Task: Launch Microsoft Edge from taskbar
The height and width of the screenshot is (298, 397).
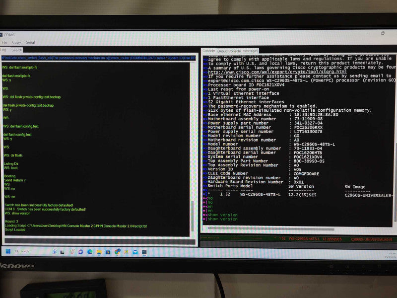Action: 90,252
